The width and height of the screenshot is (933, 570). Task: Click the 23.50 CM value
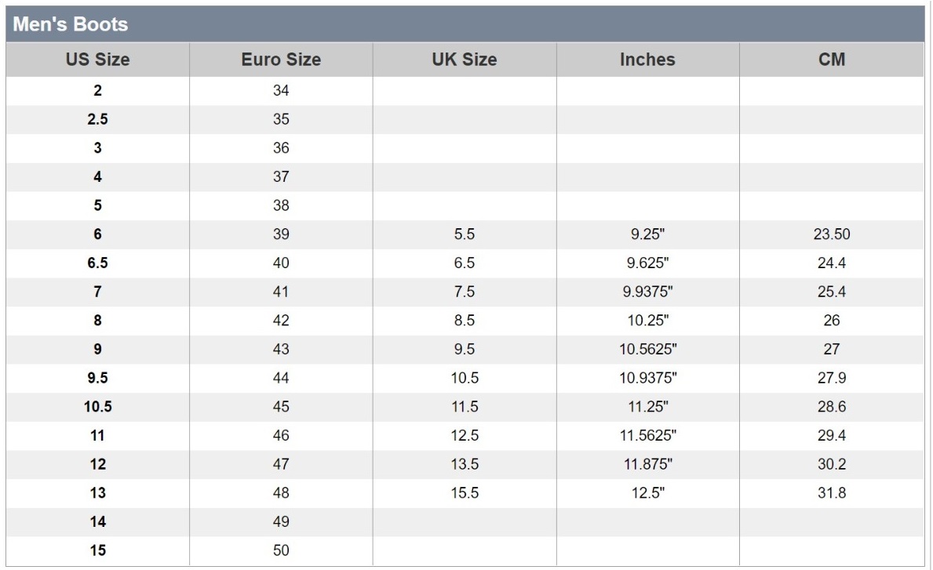click(x=831, y=234)
